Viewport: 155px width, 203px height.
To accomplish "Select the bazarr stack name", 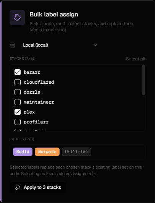I will coord(32,72).
